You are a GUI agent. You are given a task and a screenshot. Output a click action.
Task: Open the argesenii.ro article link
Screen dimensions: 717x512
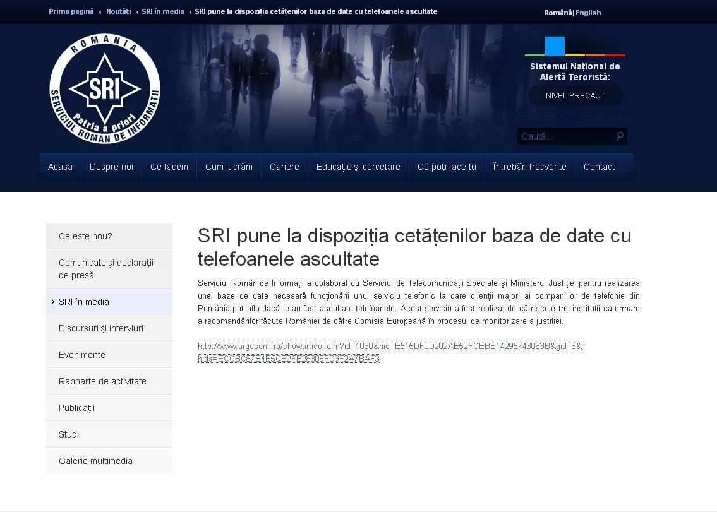point(390,347)
